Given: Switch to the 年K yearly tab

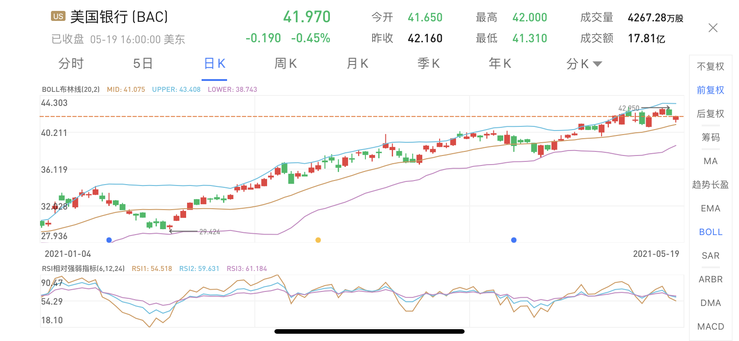Looking at the screenshot, I should tap(500, 64).
